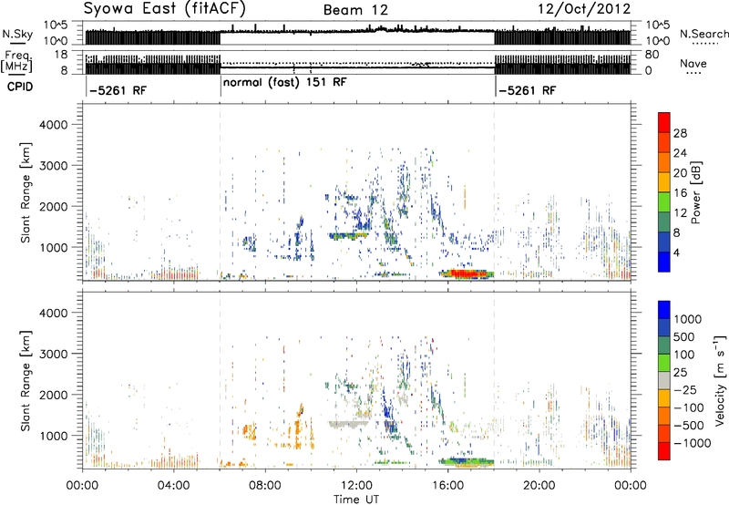729x505 pixels.
Task: Click the strong red echo patch in power panel
Action: tap(467, 273)
